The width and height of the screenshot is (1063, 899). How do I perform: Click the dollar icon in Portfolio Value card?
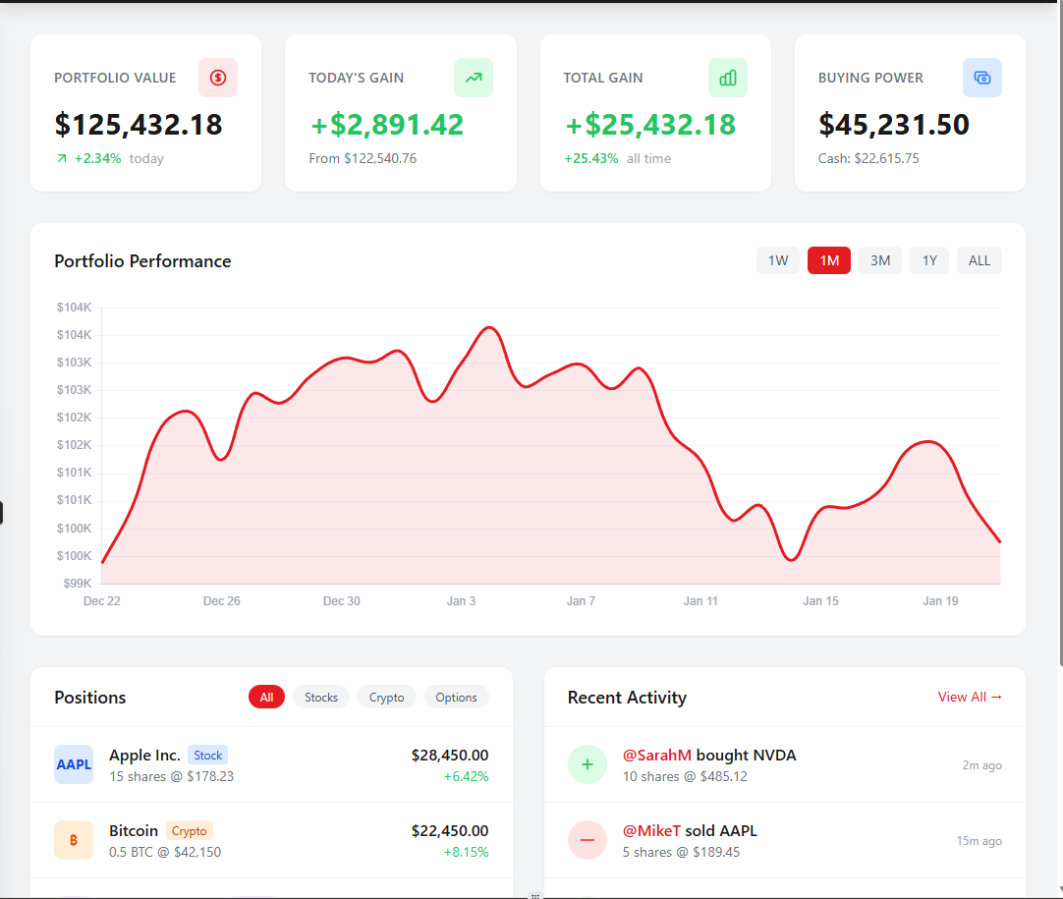[x=218, y=78]
